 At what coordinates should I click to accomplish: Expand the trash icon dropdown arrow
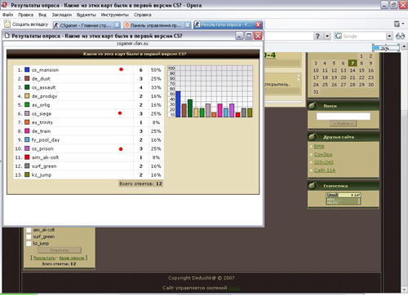(x=403, y=24)
